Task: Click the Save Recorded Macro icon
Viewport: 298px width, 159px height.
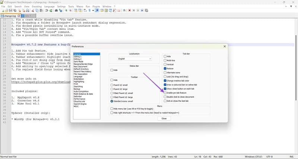Action: (x=146, y=10)
